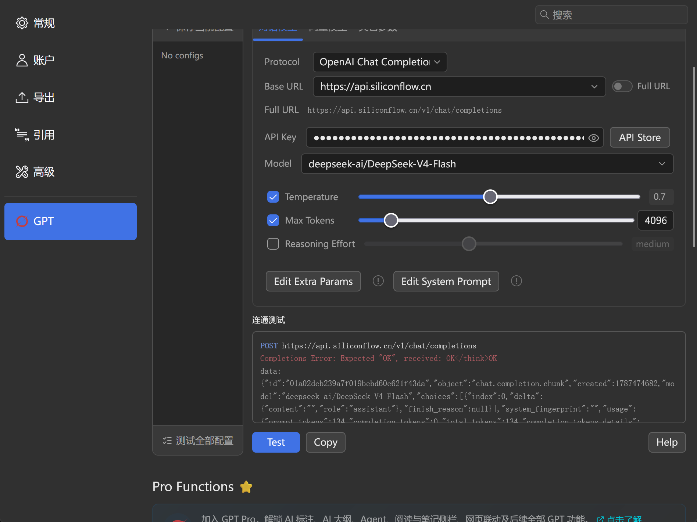This screenshot has height=522, width=697.
Task: Copy the test output with Copy button
Action: tap(325, 442)
